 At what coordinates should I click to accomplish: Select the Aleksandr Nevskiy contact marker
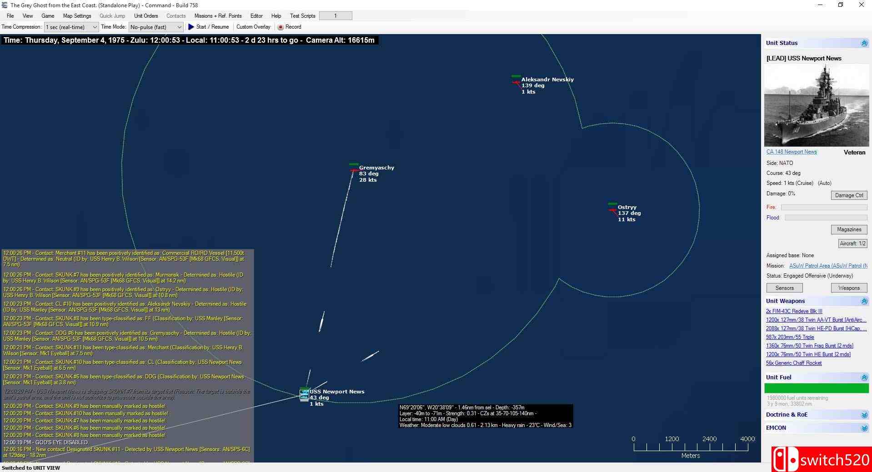pyautogui.click(x=516, y=82)
